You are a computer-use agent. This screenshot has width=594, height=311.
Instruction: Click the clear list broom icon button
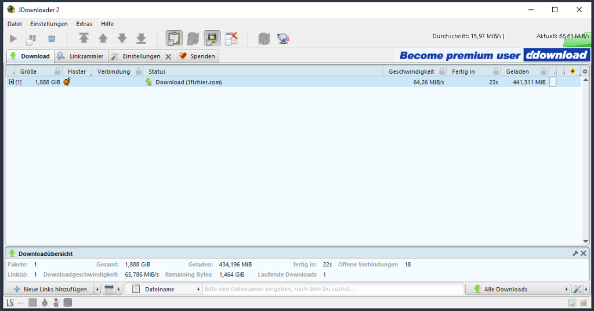pos(108,289)
